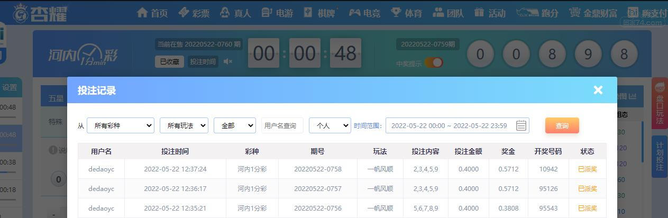668x218 pixels.
Task: Click the 投注金额 column header
Action: tap(469, 151)
